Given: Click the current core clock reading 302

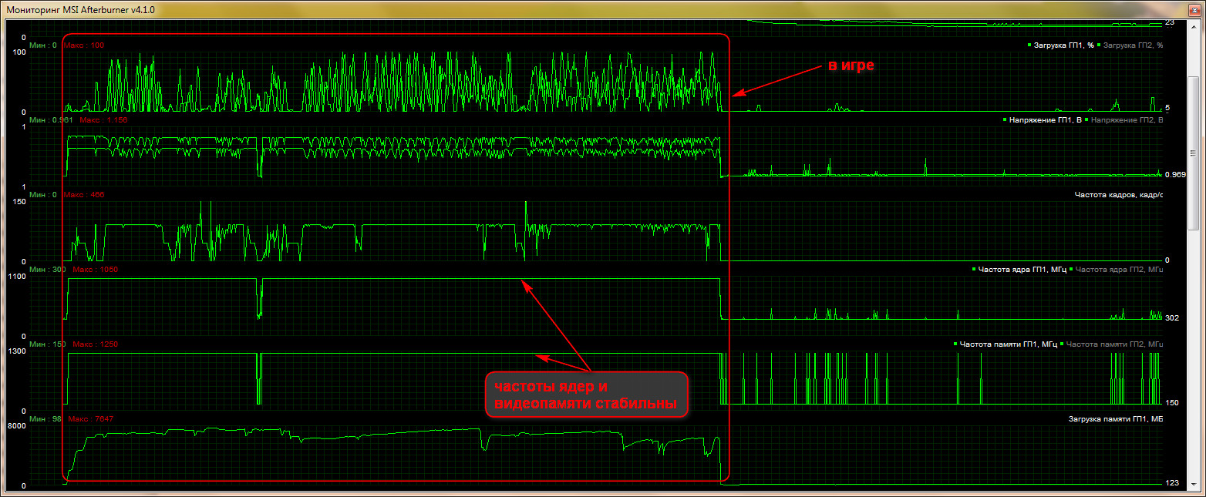Looking at the screenshot, I should click(1171, 317).
